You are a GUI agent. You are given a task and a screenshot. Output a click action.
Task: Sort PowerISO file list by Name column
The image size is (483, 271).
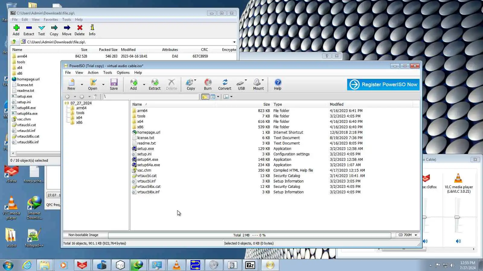coord(173,104)
